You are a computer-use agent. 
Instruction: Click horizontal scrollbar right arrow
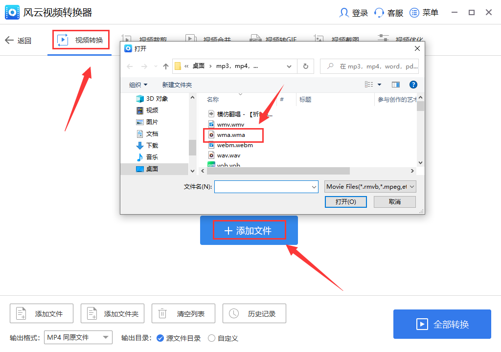point(412,171)
